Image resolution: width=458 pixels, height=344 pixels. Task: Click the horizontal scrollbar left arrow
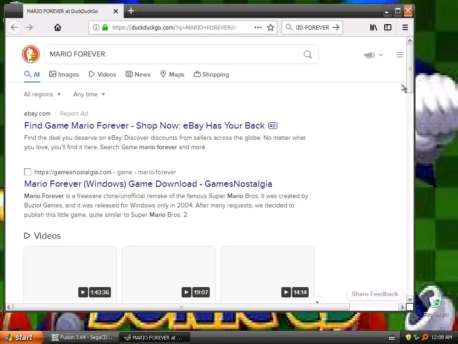click(x=9, y=307)
